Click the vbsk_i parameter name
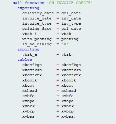 tap(30, 34)
